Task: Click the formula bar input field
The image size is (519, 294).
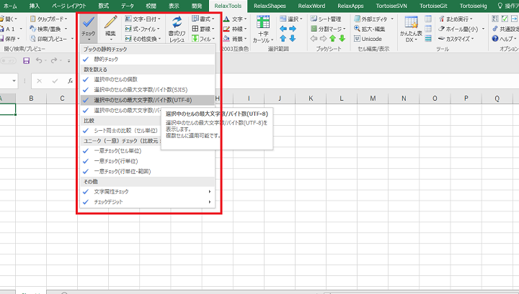Action: point(298,81)
